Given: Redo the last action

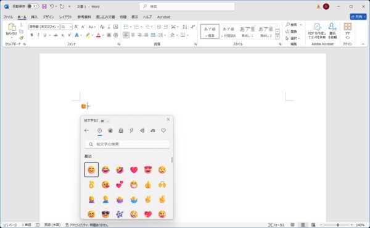Looking at the screenshot, I should 62,7.
